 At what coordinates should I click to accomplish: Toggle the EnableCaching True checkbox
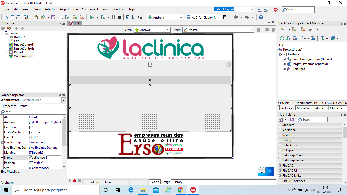point(31,132)
